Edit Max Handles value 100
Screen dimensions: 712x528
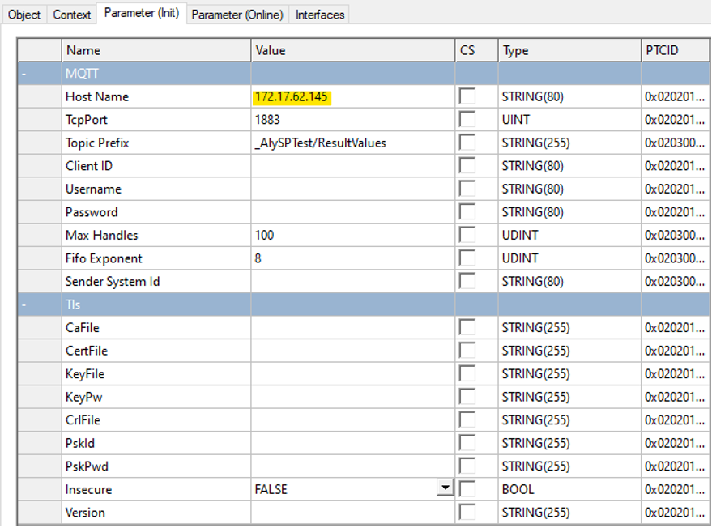pyautogui.click(x=353, y=236)
